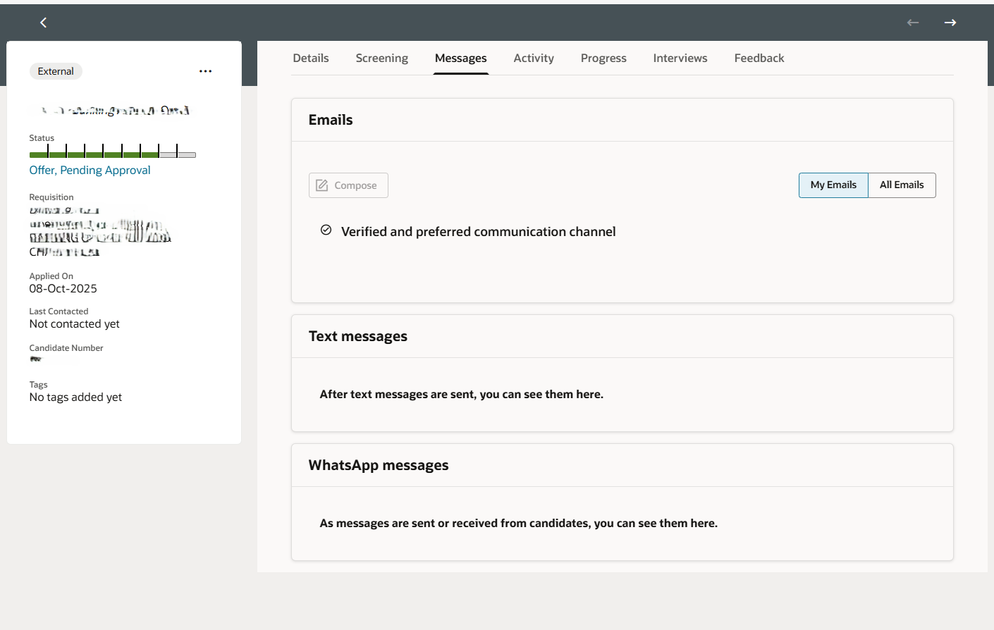Click the Text messages section heading
The width and height of the screenshot is (994, 630).
(358, 336)
